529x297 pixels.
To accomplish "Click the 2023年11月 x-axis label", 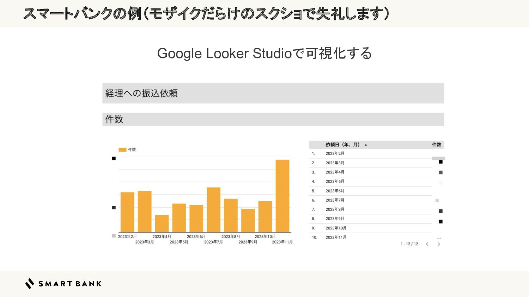I will (x=282, y=242).
